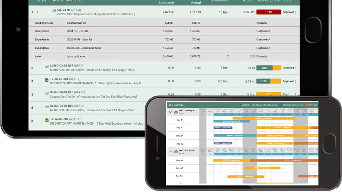Open task CIL-03-01 (ATA 3)

tap(69, 10)
